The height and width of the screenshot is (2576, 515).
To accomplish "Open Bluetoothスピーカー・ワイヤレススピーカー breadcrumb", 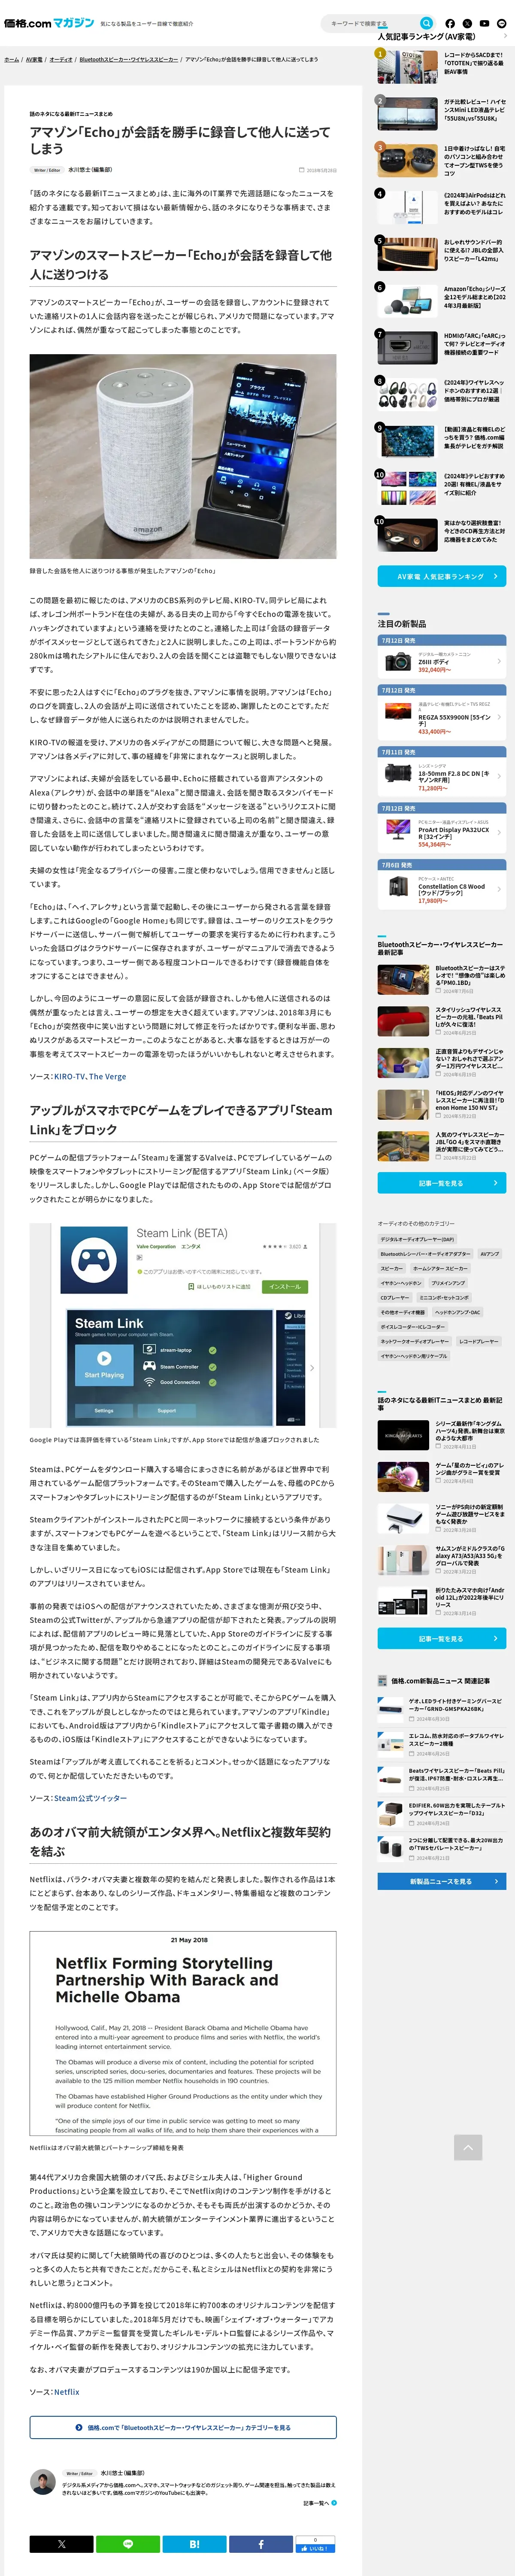I will point(129,59).
